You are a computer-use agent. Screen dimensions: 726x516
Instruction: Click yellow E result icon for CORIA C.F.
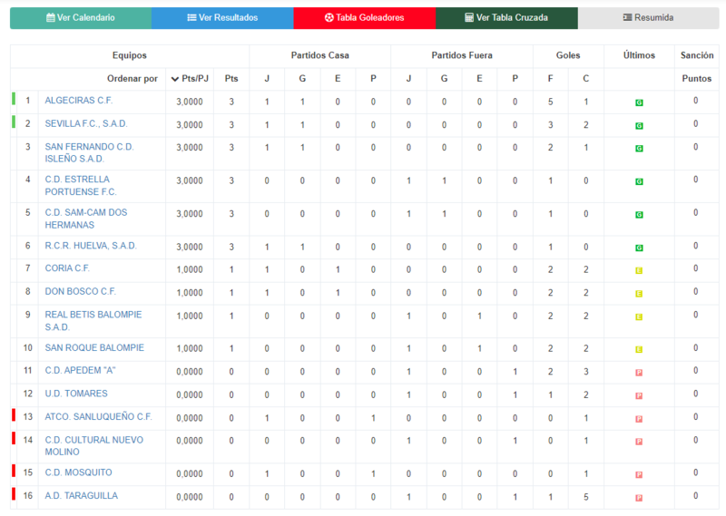639,271
